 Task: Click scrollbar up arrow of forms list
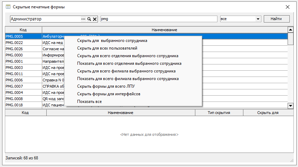click(291, 30)
